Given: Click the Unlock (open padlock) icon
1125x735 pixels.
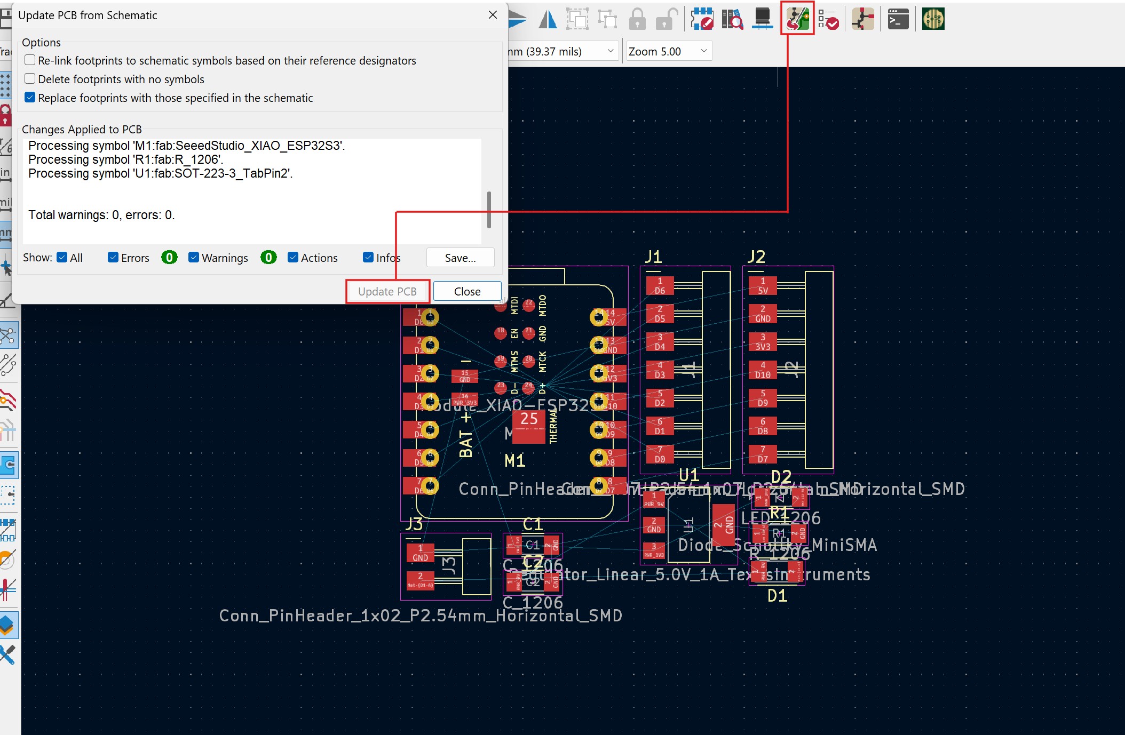Looking at the screenshot, I should pyautogui.click(x=667, y=20).
